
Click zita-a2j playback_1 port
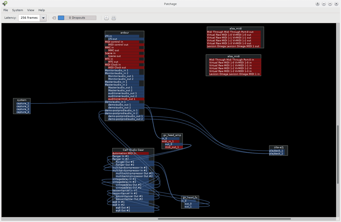tap(277, 151)
